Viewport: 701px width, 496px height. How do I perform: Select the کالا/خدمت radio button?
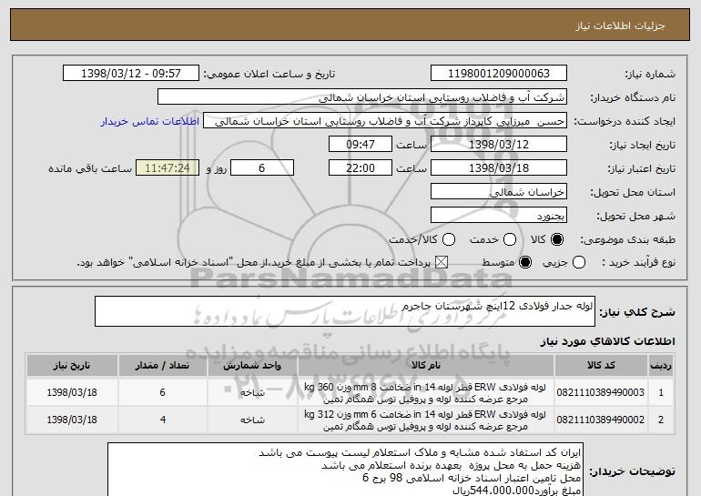pyautogui.click(x=449, y=239)
